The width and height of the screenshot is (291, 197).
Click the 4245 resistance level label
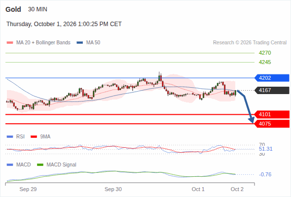click(x=265, y=62)
